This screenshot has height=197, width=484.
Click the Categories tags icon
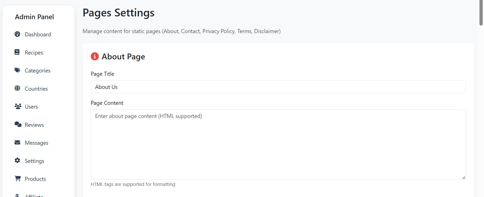(17, 70)
